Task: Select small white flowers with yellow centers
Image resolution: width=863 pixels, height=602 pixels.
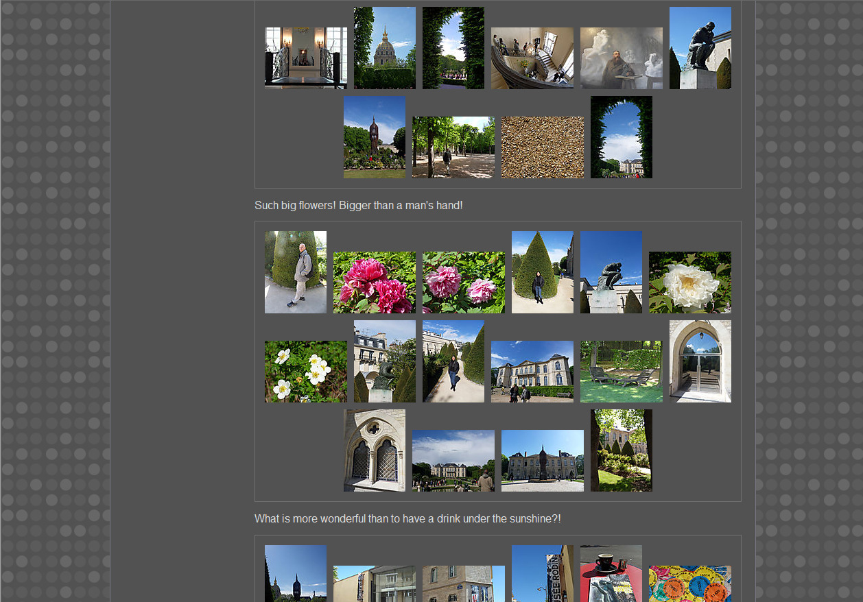Action: click(x=305, y=371)
